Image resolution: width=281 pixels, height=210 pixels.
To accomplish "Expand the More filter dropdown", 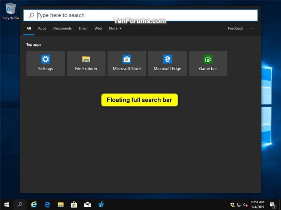I will pyautogui.click(x=115, y=28).
